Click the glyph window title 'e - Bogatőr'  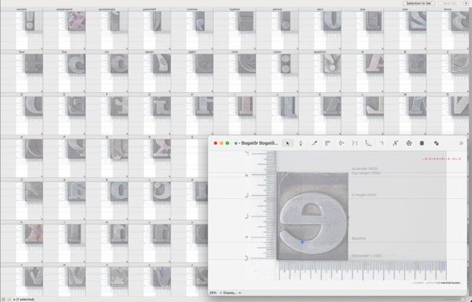[x=246, y=143]
